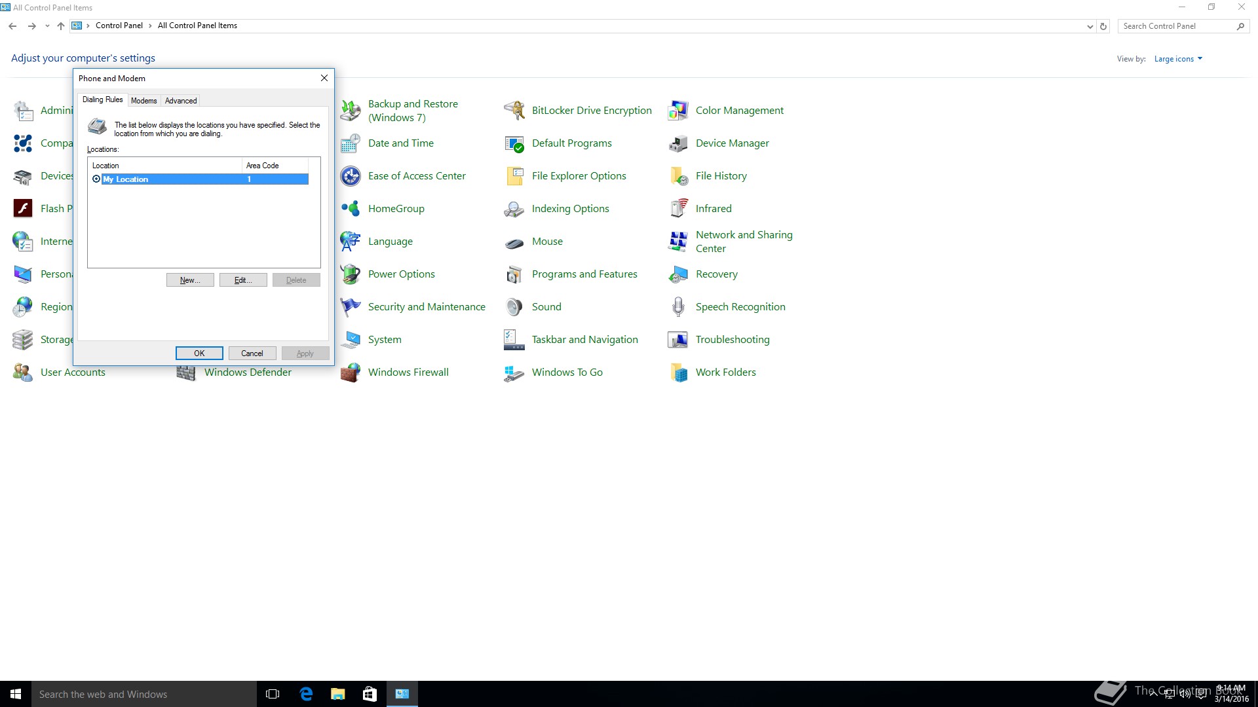
Task: Open the File History icon
Action: (x=678, y=176)
